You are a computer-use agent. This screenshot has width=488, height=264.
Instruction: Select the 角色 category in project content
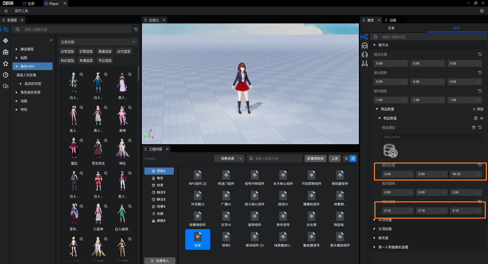[159, 178]
